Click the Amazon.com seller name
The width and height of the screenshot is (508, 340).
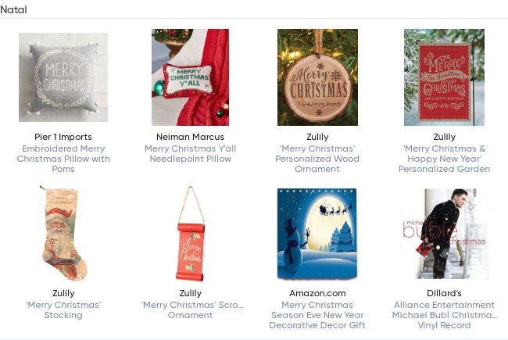pos(317,293)
